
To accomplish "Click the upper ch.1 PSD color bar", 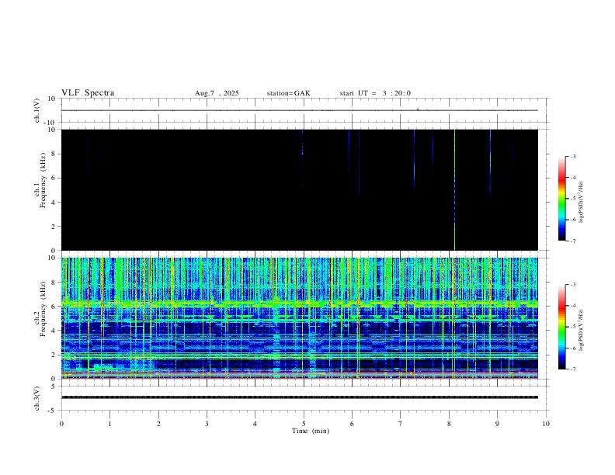I will (562, 199).
